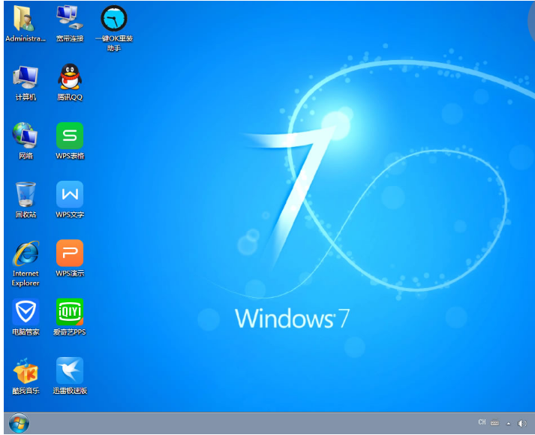Select the 网络 (Network) desktop icon
The height and width of the screenshot is (435, 535).
[x=25, y=136]
